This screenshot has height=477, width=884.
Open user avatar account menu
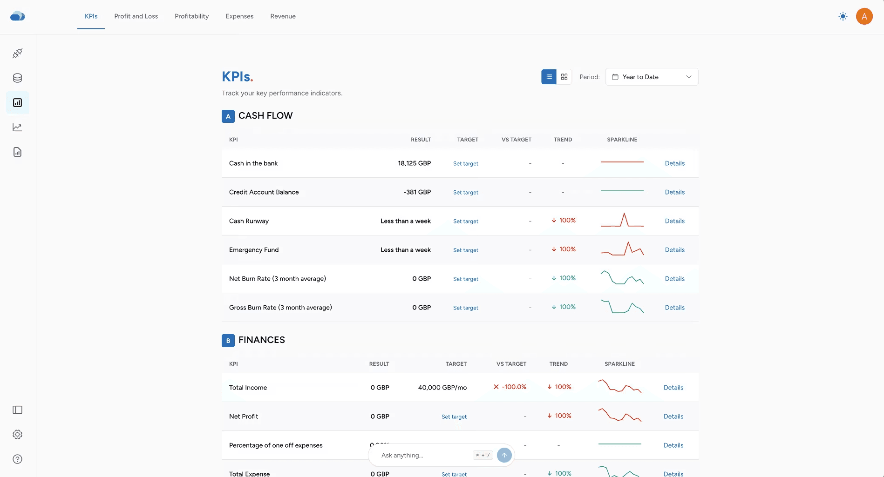[x=864, y=16]
